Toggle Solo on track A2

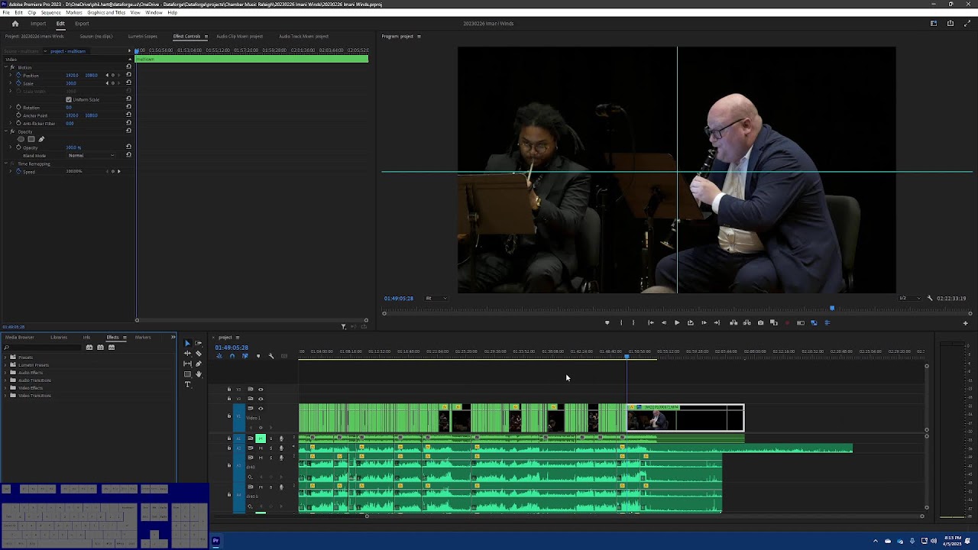[x=270, y=448]
